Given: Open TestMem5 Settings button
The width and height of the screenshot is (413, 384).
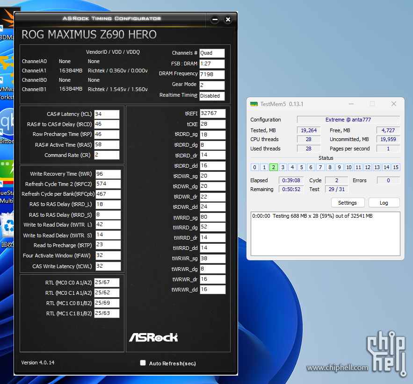Looking at the screenshot, I should tap(348, 203).
